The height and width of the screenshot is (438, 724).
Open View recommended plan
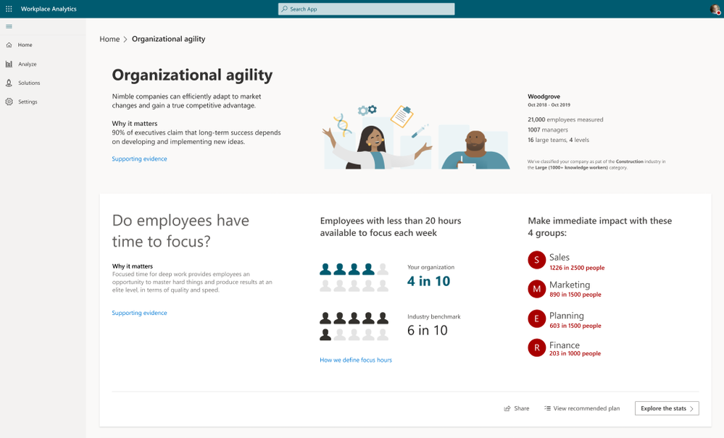582,408
